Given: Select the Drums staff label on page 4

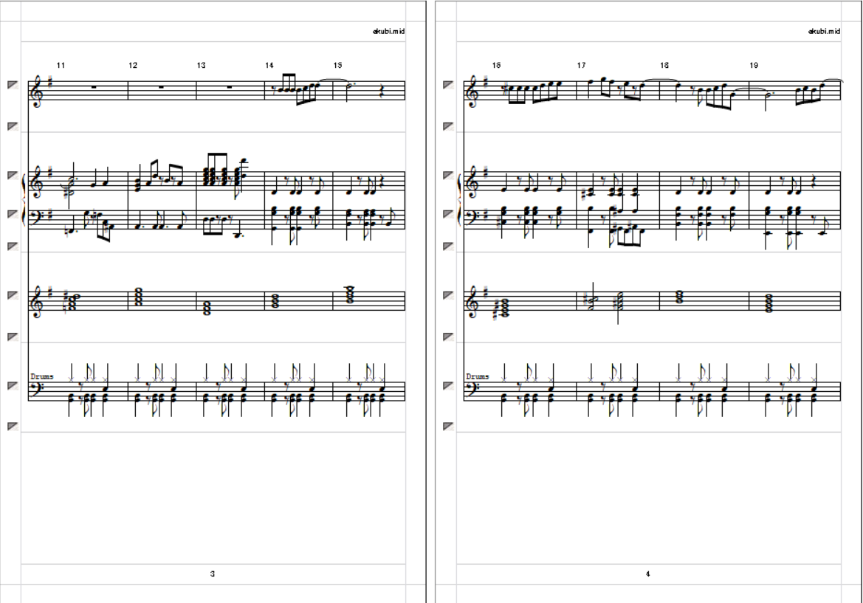Looking at the screenshot, I should [x=478, y=376].
